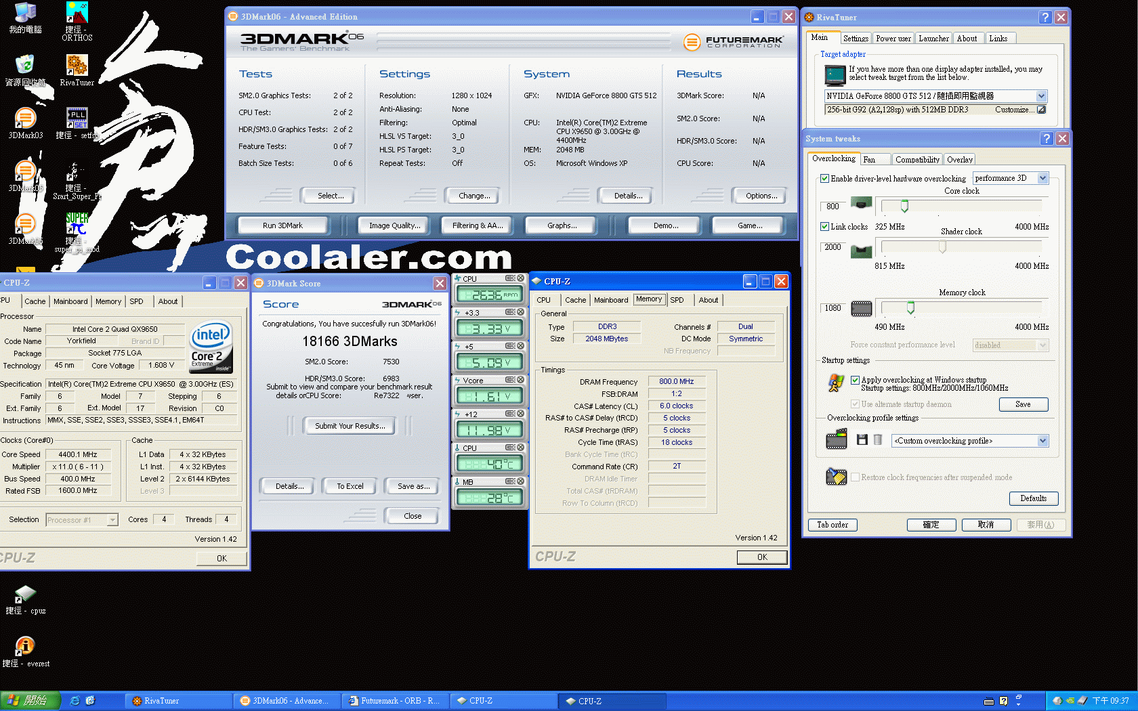Close the Vcore voltage gadget

520,380
